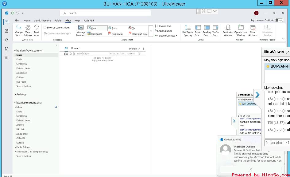Viewport: 290px width, 177px height.
Task: Open the Reading Pane options
Action: pyautogui.click(x=207, y=30)
